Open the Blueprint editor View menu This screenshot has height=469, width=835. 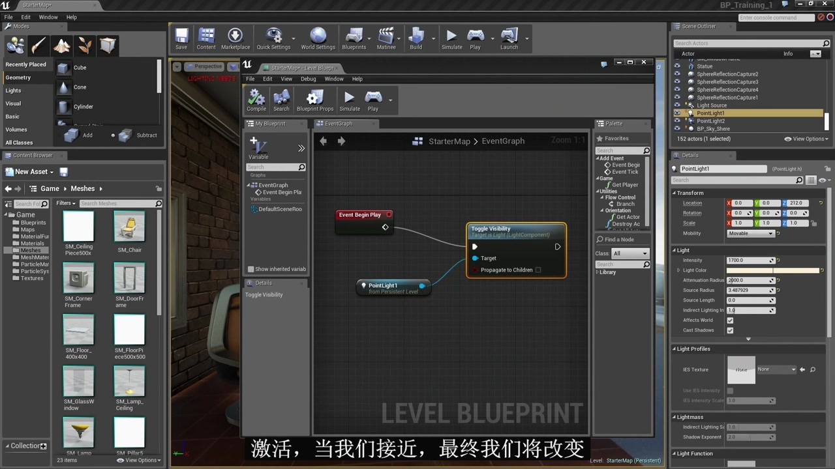coord(286,79)
